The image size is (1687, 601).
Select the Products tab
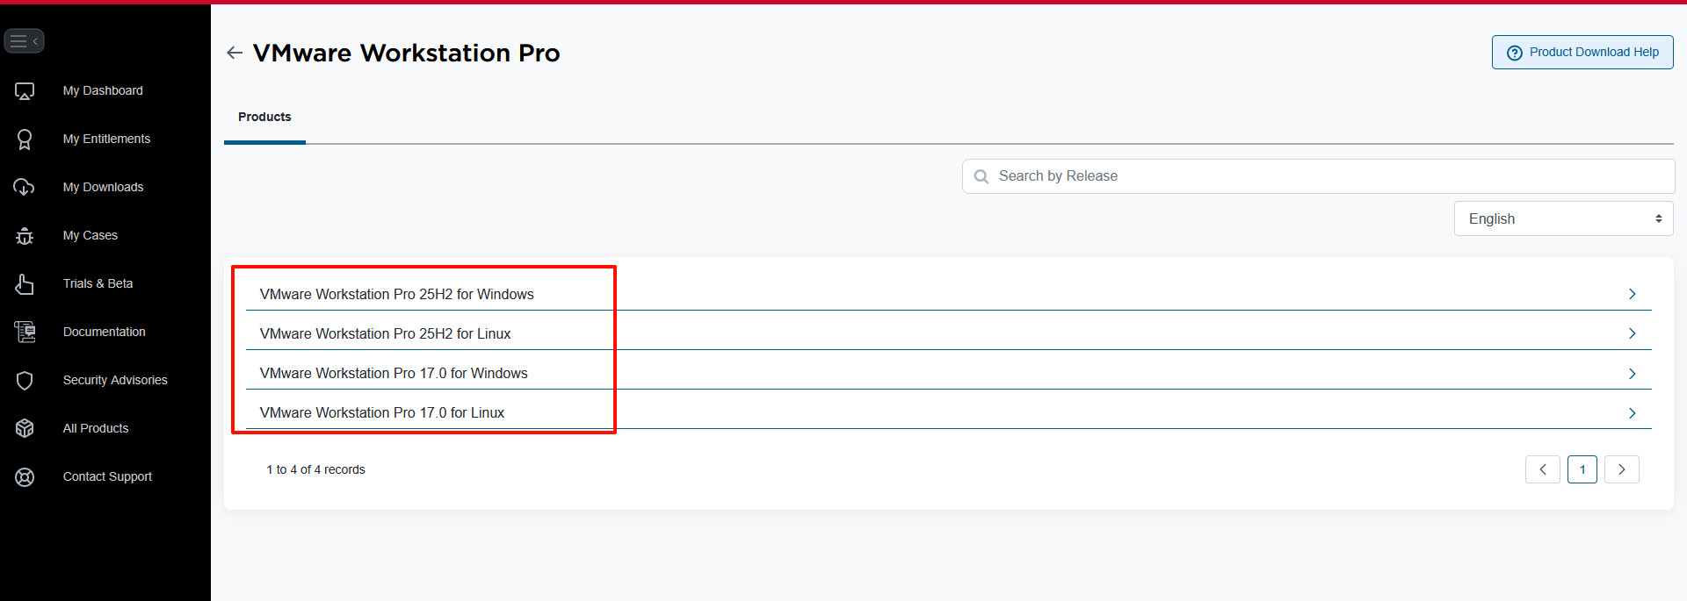264,117
